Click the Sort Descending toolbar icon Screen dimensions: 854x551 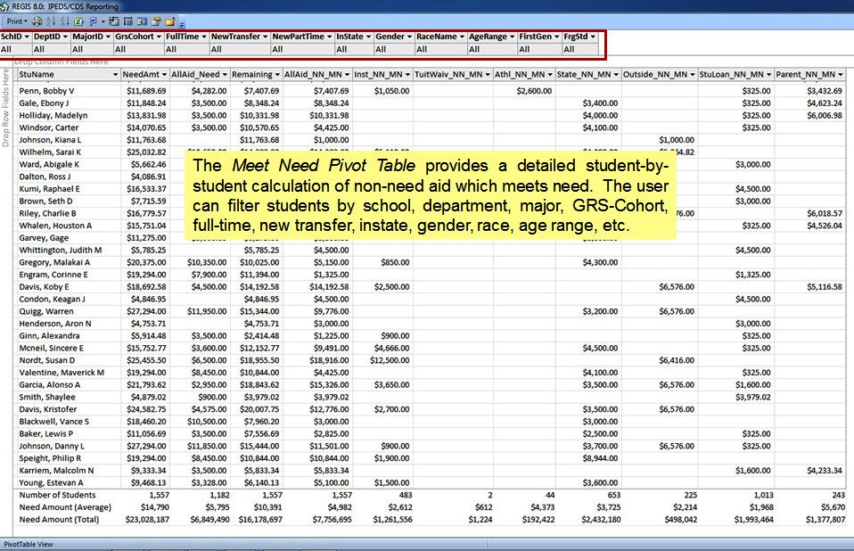[x=65, y=21]
